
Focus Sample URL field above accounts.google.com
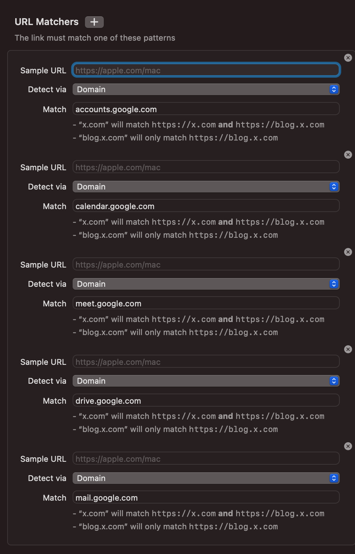[206, 70]
